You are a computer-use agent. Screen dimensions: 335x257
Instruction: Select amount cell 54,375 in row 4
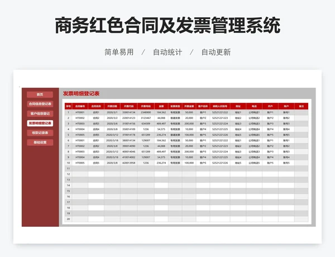coord(161,129)
